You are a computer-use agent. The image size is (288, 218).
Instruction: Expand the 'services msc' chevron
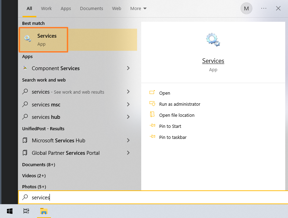tap(128, 104)
